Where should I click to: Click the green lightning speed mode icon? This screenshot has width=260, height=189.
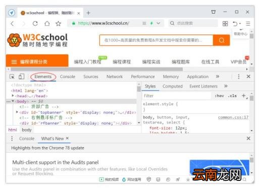tap(151, 23)
